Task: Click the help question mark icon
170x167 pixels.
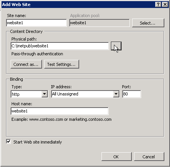Action: (x=158, y=5)
